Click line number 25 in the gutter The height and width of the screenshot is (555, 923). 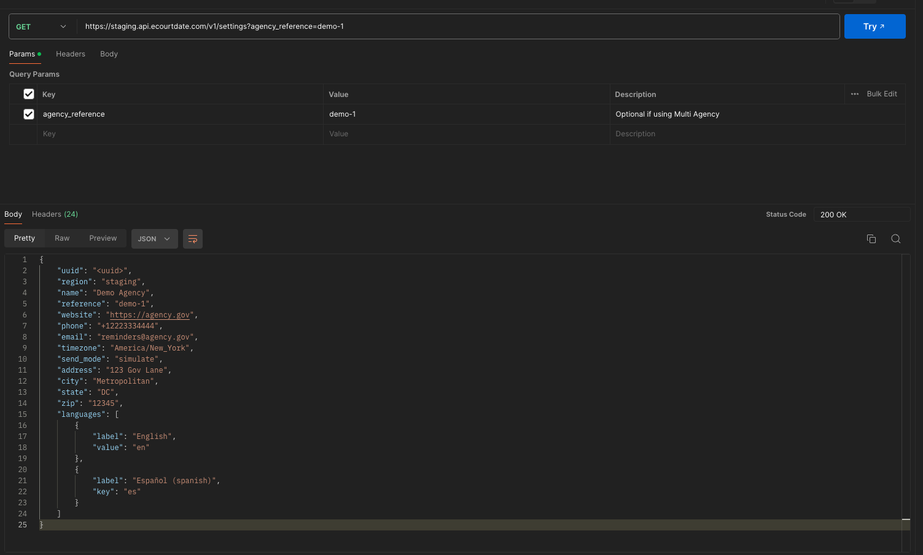23,525
